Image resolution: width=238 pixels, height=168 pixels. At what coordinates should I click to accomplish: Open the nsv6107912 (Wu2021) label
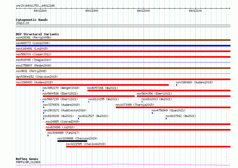pos(181,116)
